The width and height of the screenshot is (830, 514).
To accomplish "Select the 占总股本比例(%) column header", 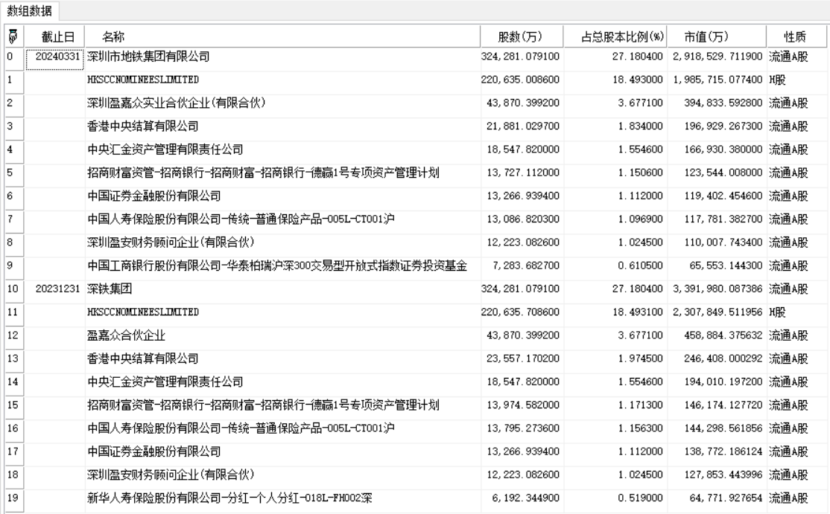I will pyautogui.click(x=614, y=36).
